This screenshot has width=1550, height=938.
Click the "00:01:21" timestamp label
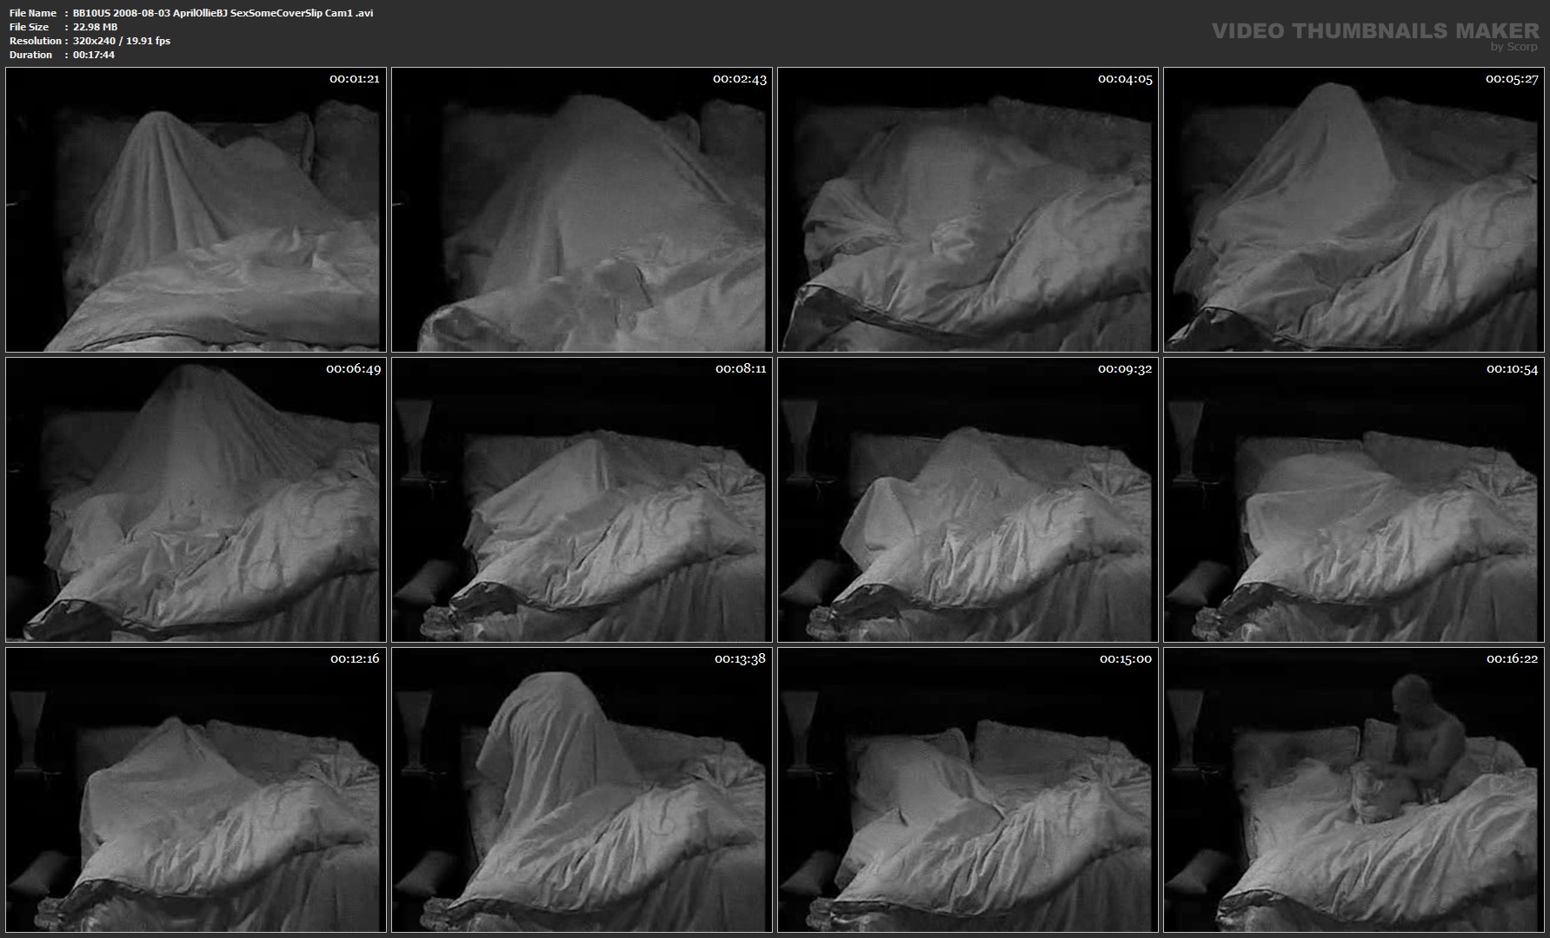click(x=354, y=79)
